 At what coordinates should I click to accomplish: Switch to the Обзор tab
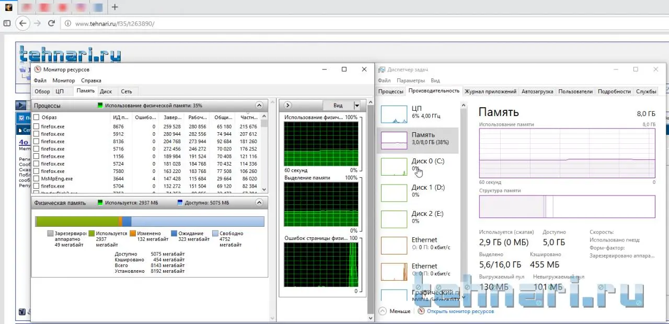[42, 91]
